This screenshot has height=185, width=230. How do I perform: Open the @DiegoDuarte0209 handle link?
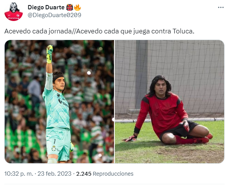click(x=54, y=15)
